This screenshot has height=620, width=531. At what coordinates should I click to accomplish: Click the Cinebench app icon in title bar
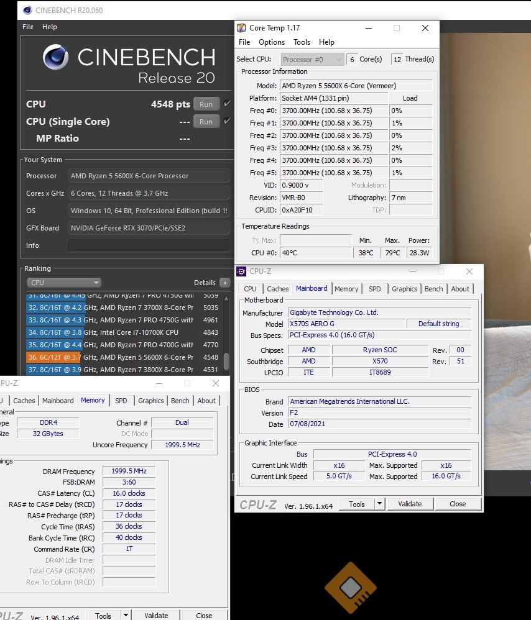(x=27, y=11)
